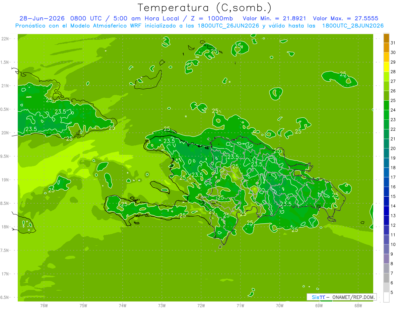The height and width of the screenshot is (310, 402).
Task: Click the Valor Max. = 27.5555 text
Action: 345,18
